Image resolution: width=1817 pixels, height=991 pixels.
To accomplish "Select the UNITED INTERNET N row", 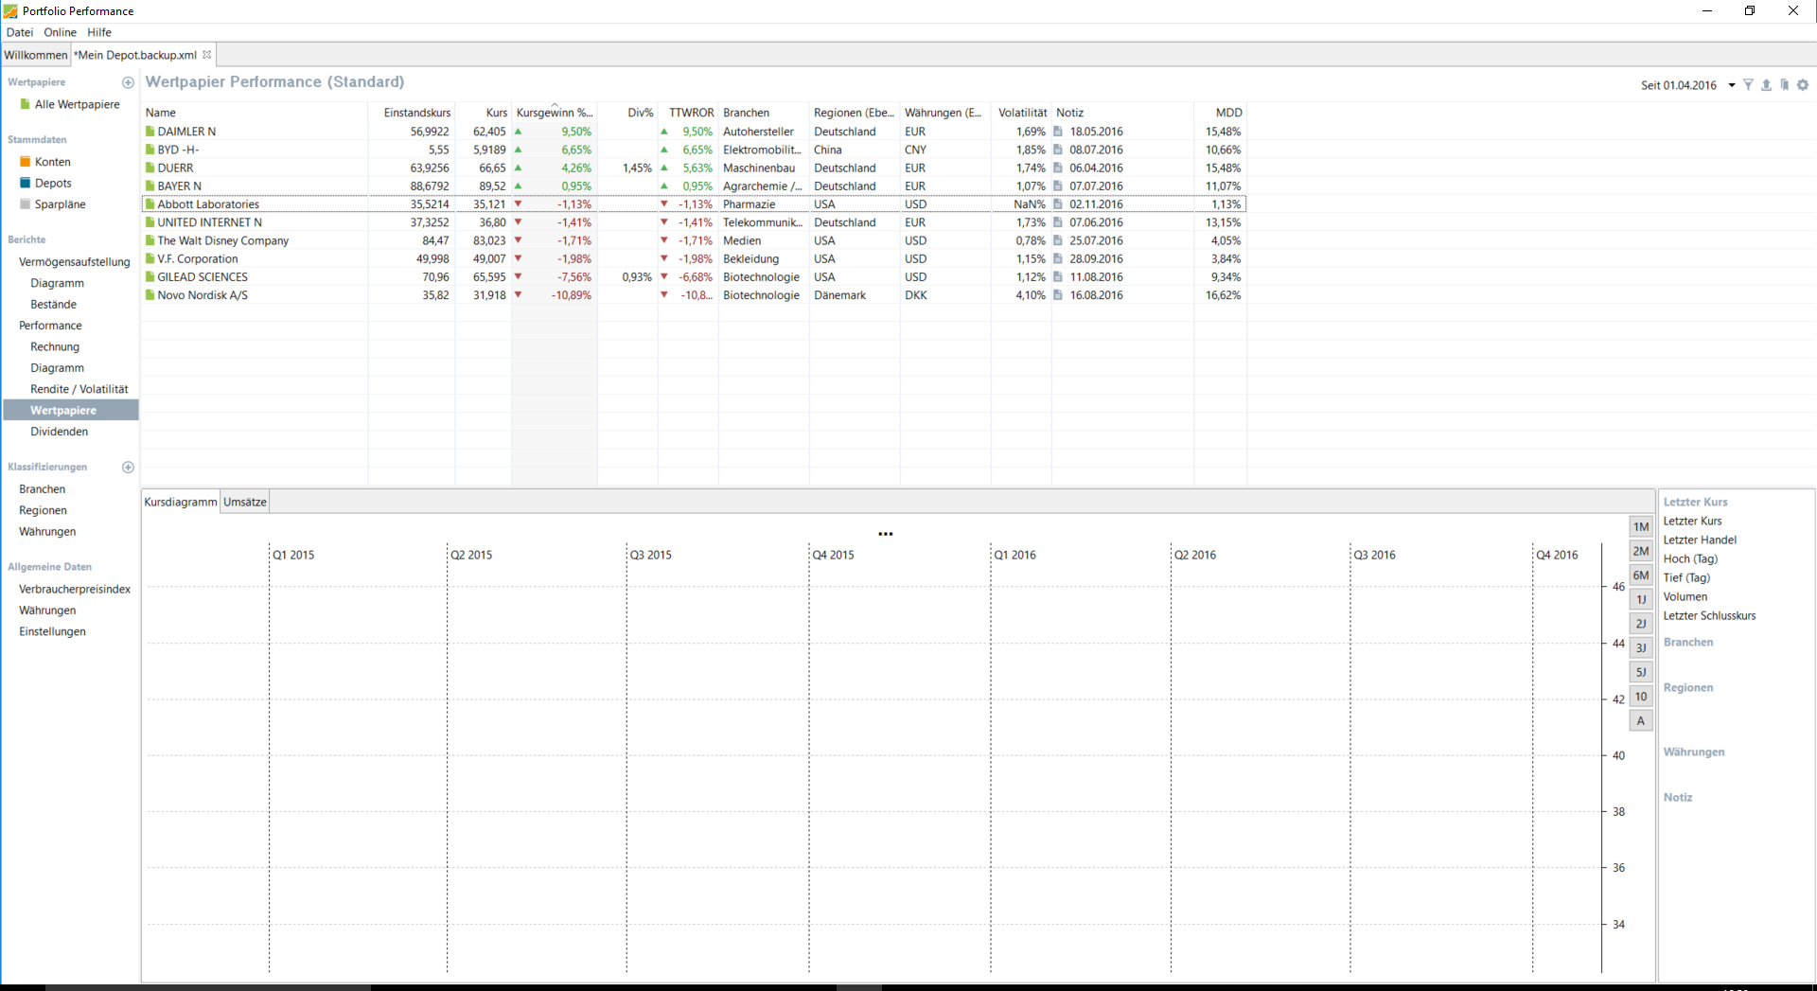I will [694, 222].
